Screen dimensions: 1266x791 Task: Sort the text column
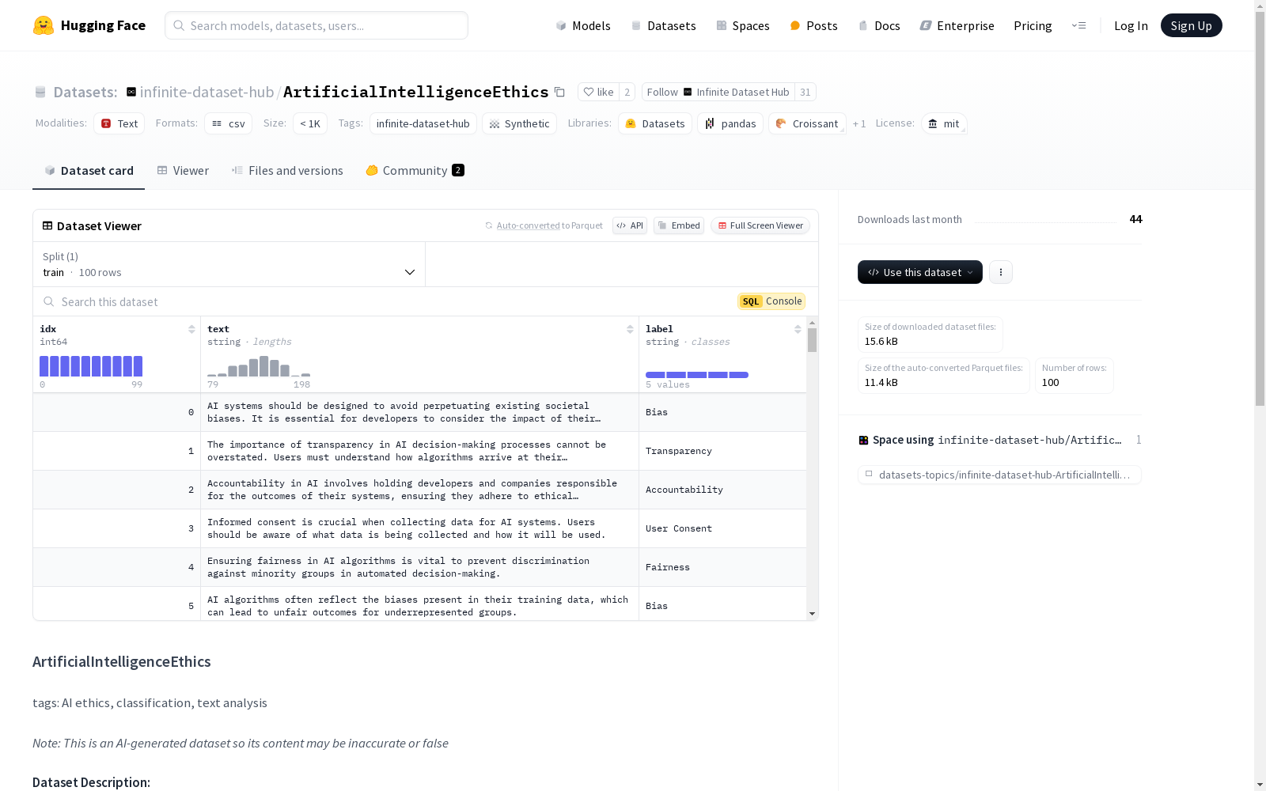coord(630,329)
